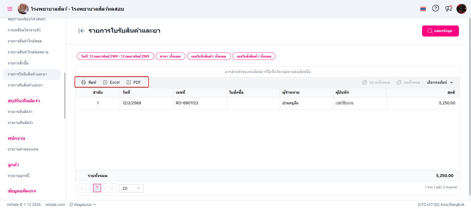This screenshot has height=209, width=471.
Task: Open รายงานคืนมัดจำ in sidebar
Action: (20, 123)
